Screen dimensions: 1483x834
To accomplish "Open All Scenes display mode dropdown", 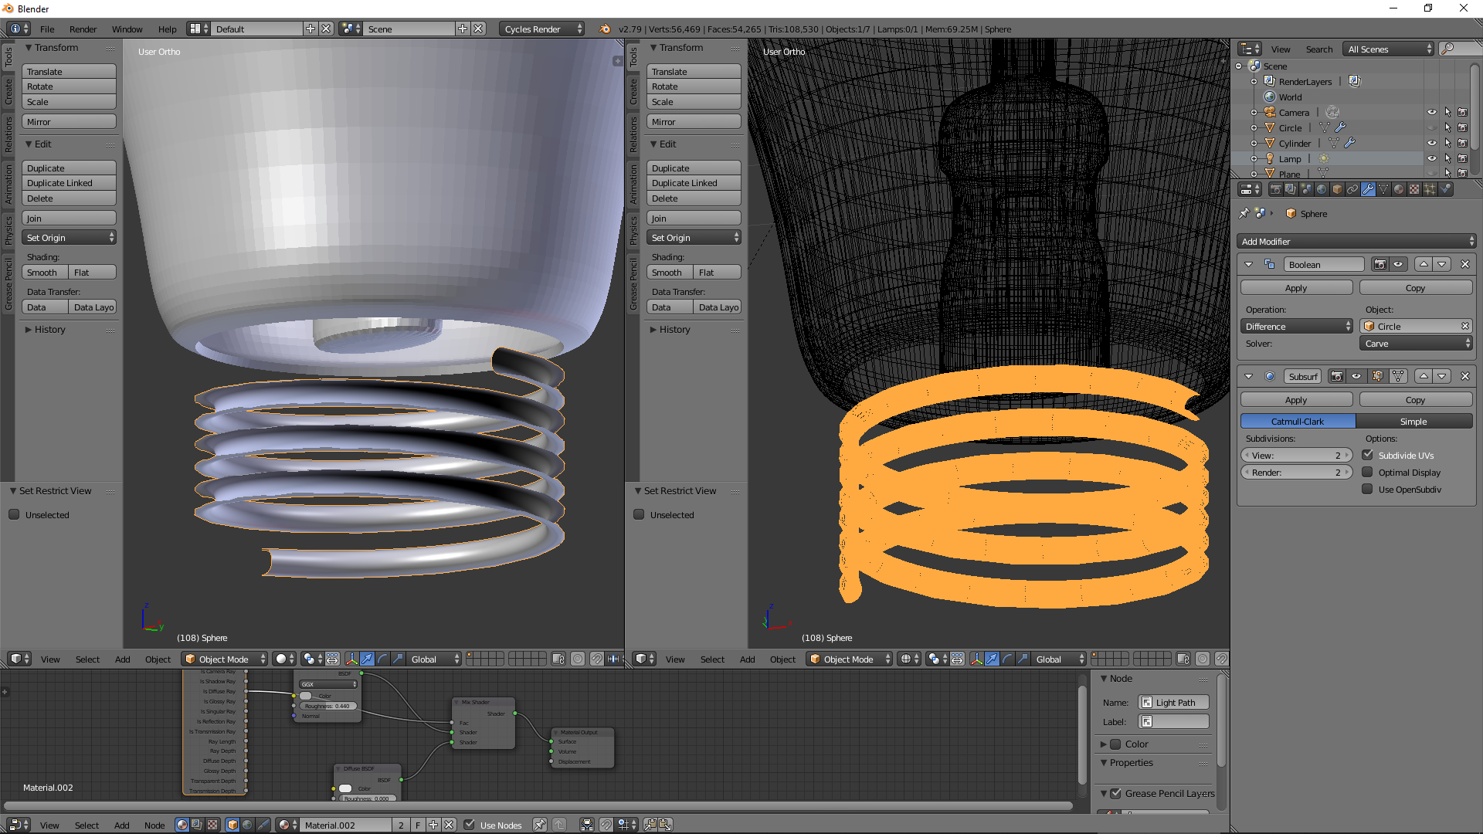I will pos(1388,49).
